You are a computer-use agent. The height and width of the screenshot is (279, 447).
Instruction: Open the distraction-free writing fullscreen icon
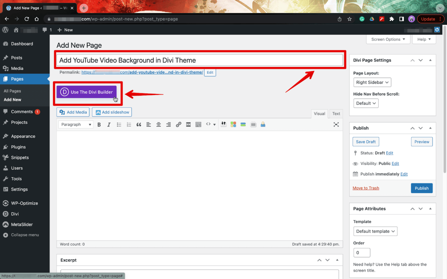click(x=336, y=124)
